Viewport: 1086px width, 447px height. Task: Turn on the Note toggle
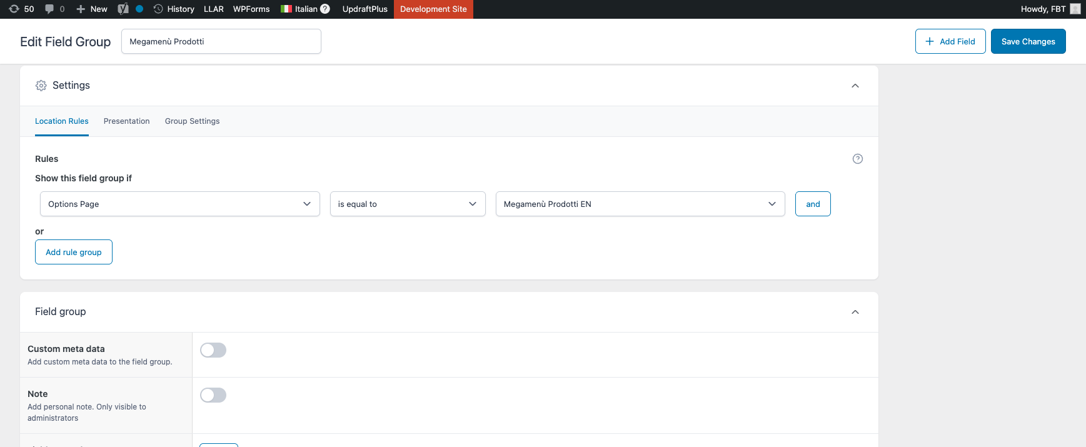point(213,395)
